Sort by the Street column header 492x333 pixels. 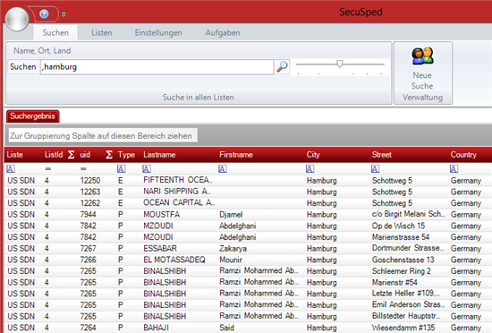(382, 155)
